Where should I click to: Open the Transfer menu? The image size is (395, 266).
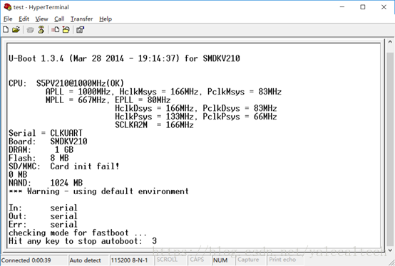coord(81,18)
